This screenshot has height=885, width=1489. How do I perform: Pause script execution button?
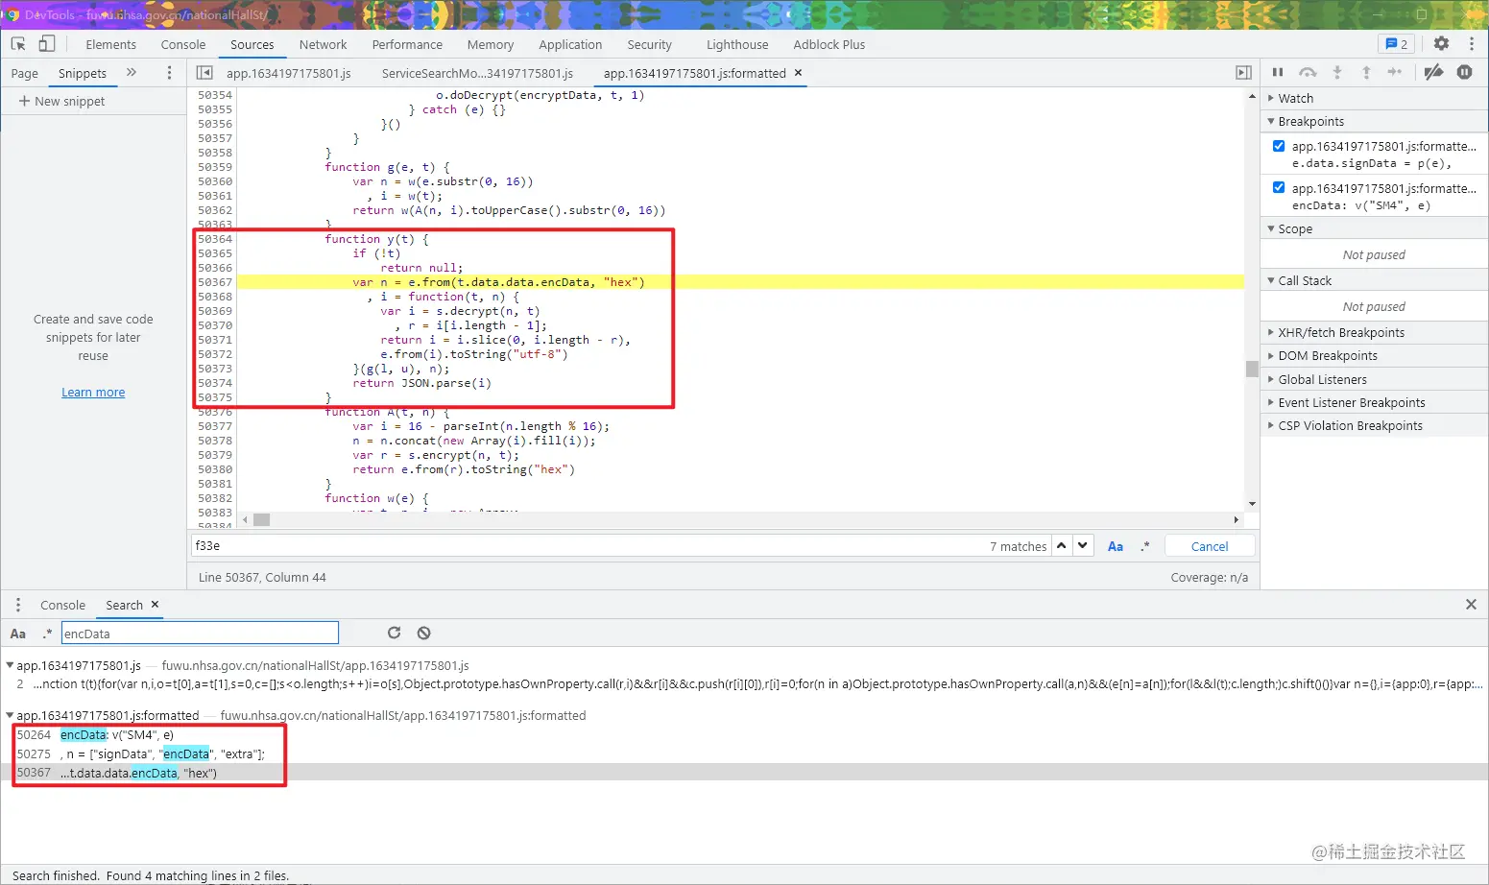1278,72
